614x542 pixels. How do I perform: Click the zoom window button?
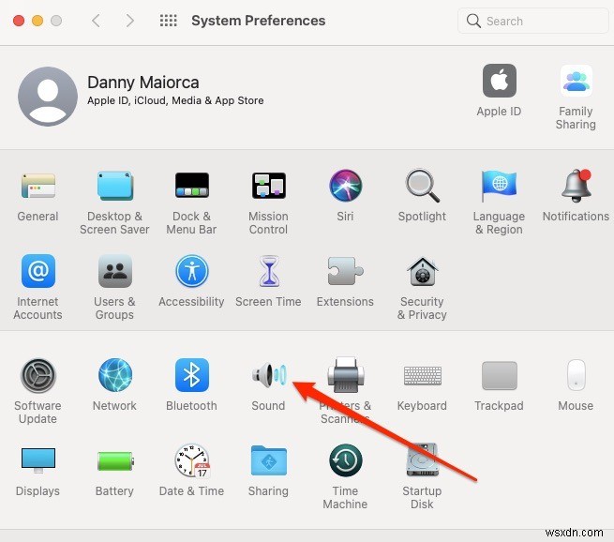[x=56, y=21]
